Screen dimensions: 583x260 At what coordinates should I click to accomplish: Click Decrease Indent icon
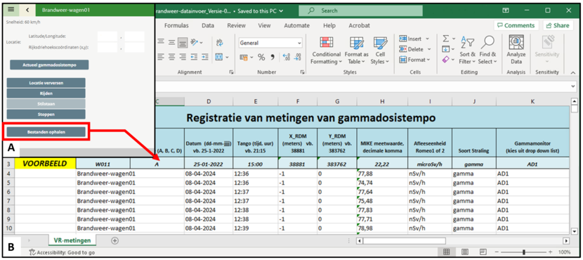194,58
